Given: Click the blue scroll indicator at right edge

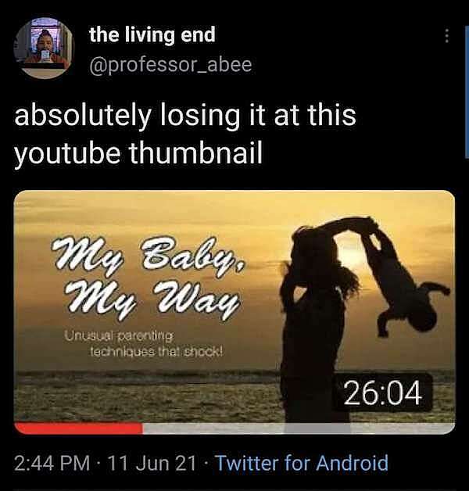Looking at the screenshot, I should [x=467, y=91].
